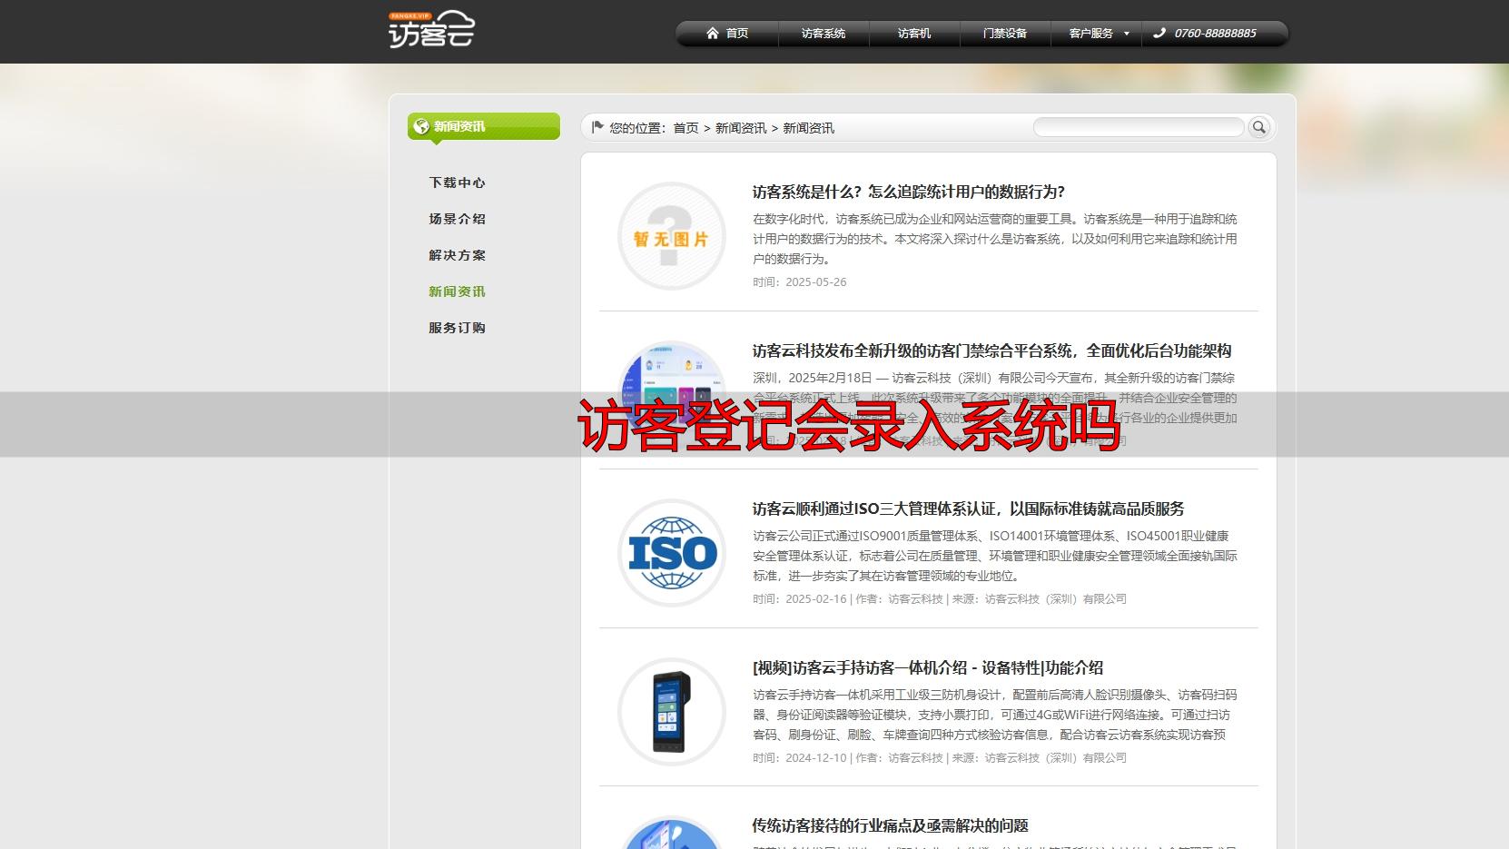Open the article 访客系统是什么
Image resolution: width=1509 pixels, height=849 pixels.
906,193
